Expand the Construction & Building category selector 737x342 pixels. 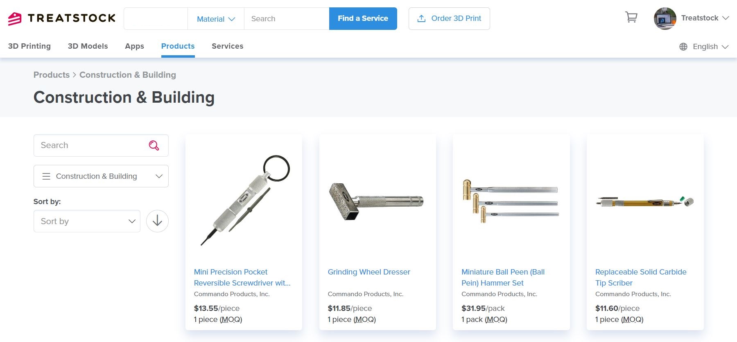[101, 176]
